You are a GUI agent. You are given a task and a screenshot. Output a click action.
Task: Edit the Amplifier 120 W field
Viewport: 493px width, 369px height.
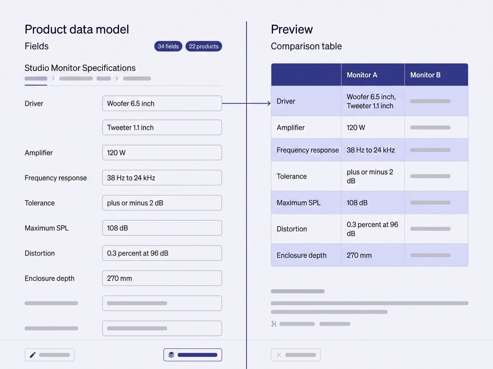point(162,153)
